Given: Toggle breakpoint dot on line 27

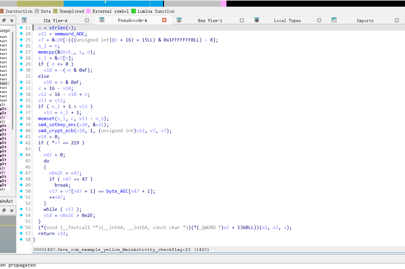Looking at the screenshot, I should click(x=21, y=52).
